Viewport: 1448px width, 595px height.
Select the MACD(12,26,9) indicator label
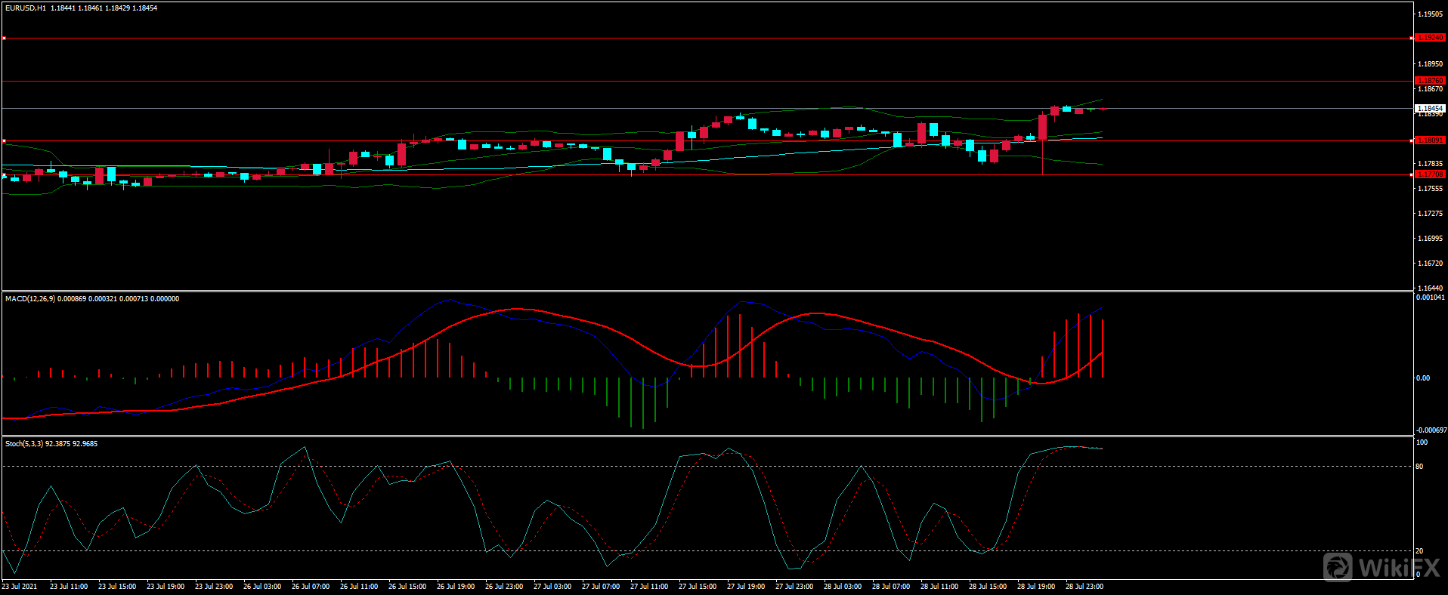(x=29, y=299)
